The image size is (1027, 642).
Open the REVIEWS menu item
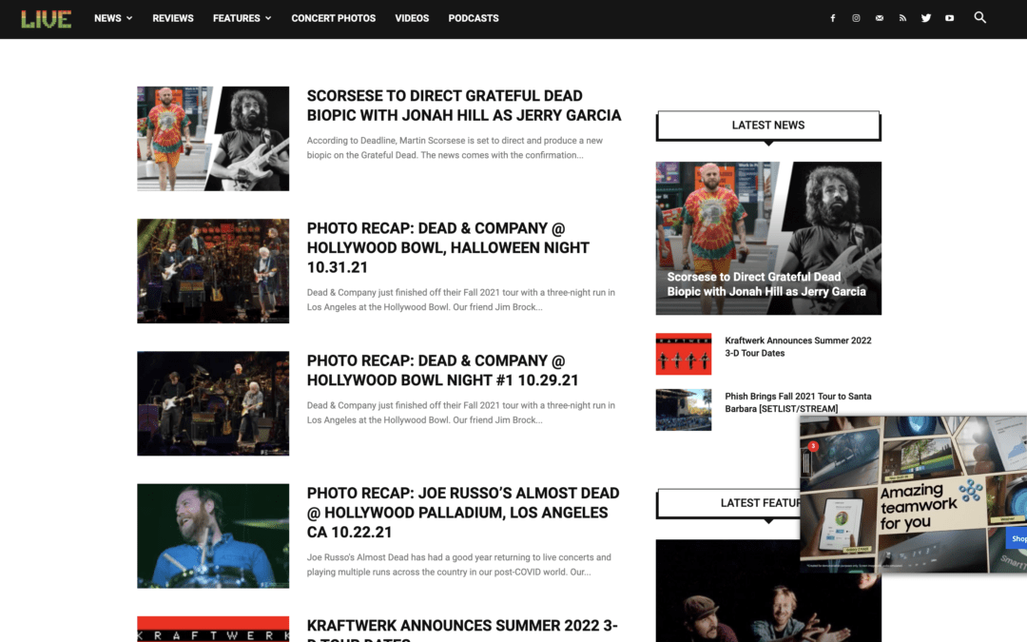pos(173,18)
